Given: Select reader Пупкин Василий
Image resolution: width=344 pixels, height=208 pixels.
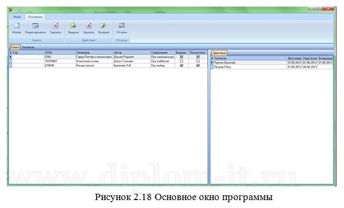Looking at the screenshot, I should 250,62.
